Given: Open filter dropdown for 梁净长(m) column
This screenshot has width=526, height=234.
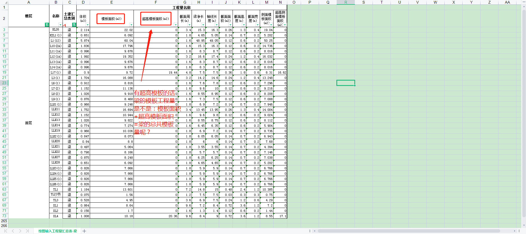Looking at the screenshot, I should (x=203, y=25).
